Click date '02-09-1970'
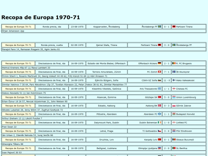Screen dimensions: 208x156 (77, 45)
